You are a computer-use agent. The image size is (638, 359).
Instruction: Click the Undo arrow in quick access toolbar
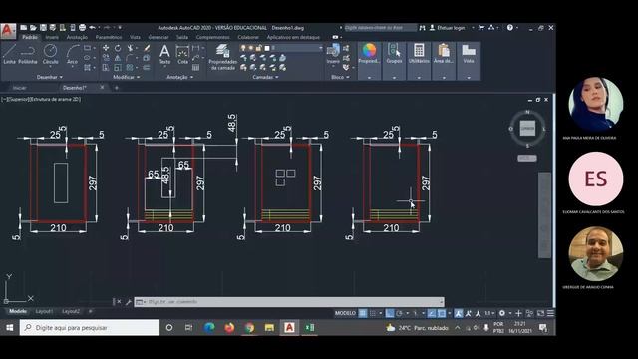[93, 28]
